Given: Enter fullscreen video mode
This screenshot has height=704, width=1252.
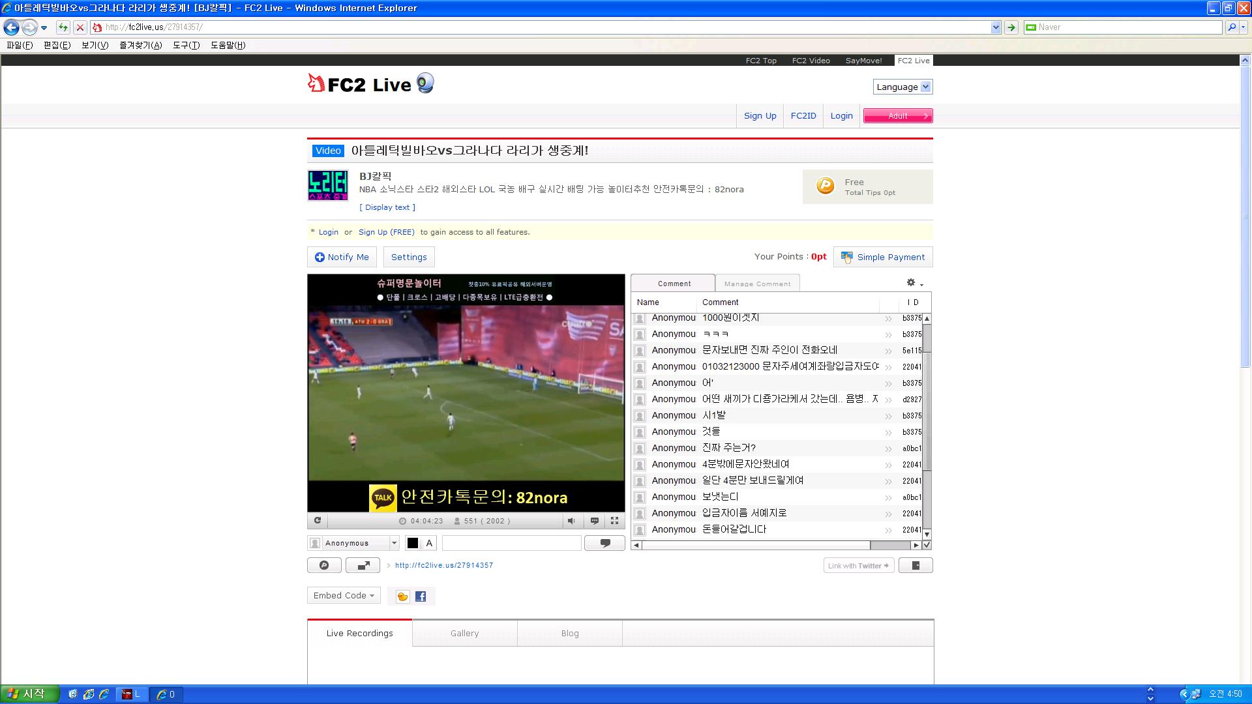Looking at the screenshot, I should pos(614,521).
